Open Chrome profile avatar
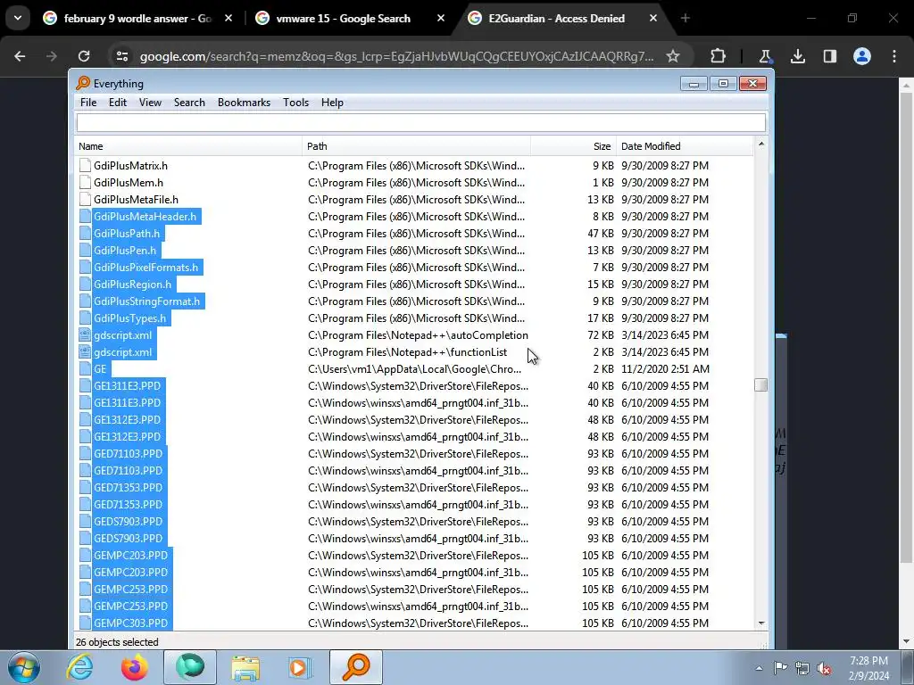The height and width of the screenshot is (685, 914). click(x=862, y=56)
